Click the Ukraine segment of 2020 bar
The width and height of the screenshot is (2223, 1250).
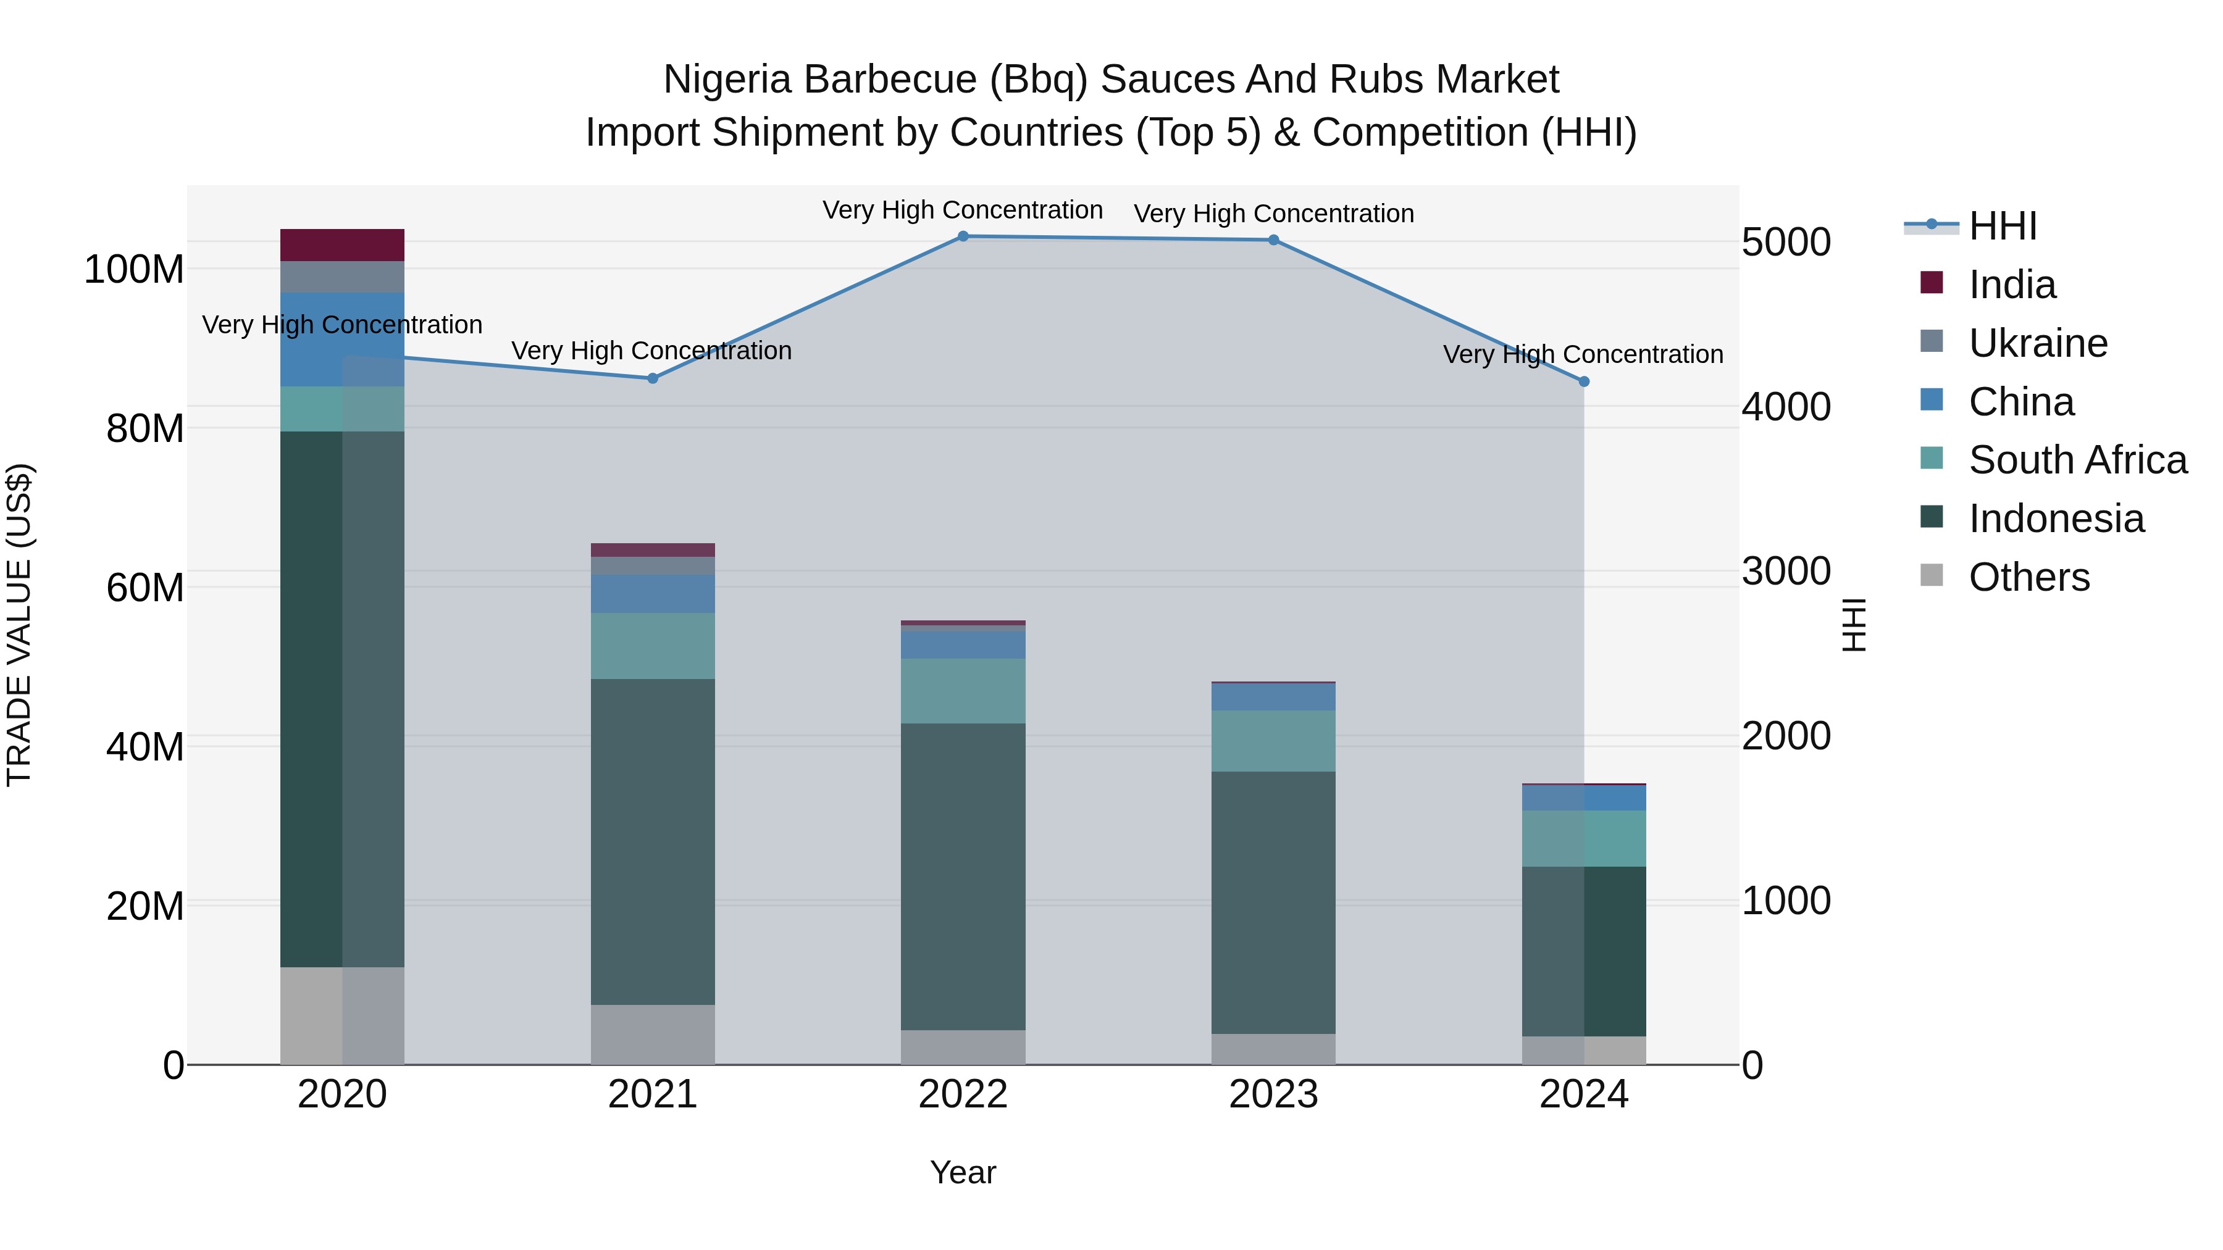pyautogui.click(x=343, y=277)
